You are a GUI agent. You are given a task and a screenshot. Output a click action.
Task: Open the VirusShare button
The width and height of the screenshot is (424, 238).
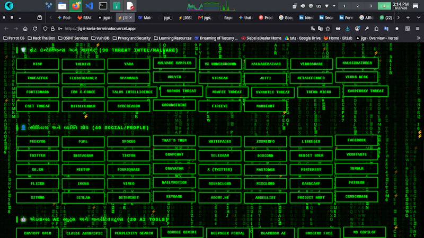(x=311, y=64)
